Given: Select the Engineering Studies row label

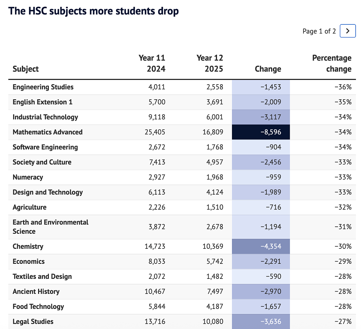Looking at the screenshot, I should pyautogui.click(x=43, y=87).
